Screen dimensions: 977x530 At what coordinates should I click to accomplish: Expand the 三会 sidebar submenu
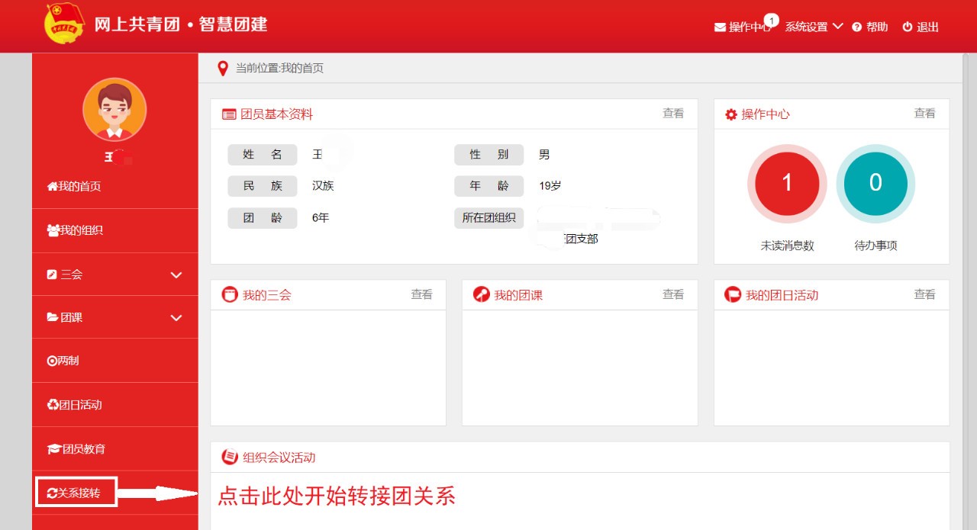coord(176,275)
